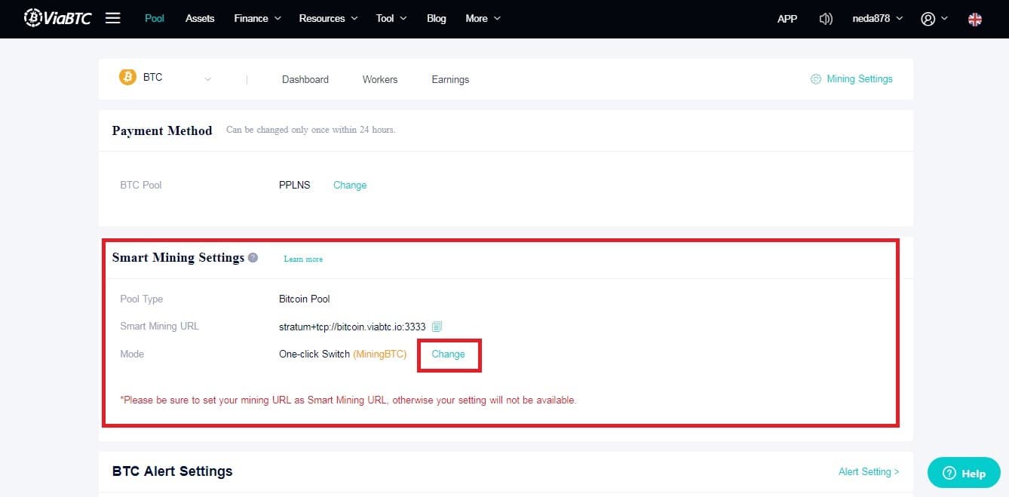Click the Mining Settings gear icon
The width and height of the screenshot is (1009, 497).
[x=815, y=79]
